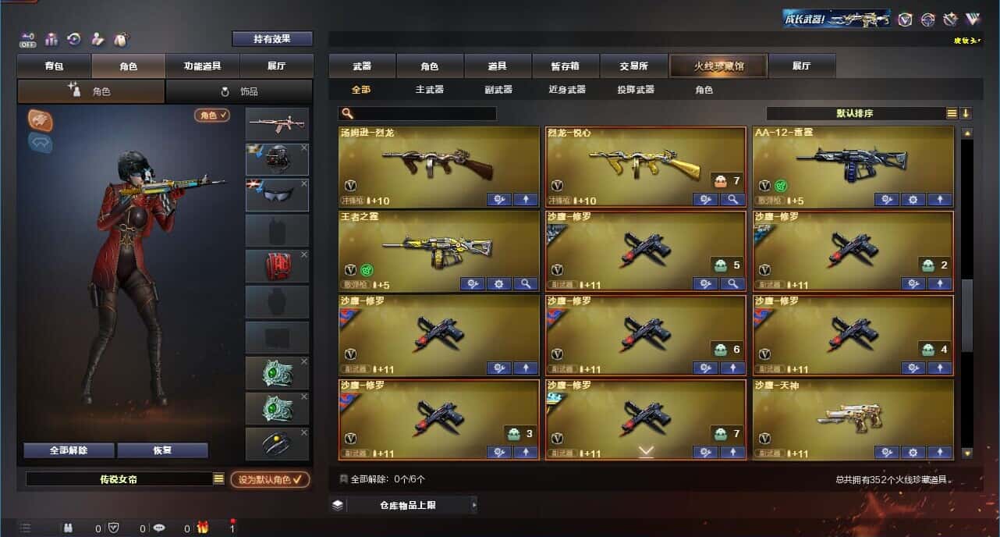Open the statistics bar-chart icon

pyautogui.click(x=52, y=39)
